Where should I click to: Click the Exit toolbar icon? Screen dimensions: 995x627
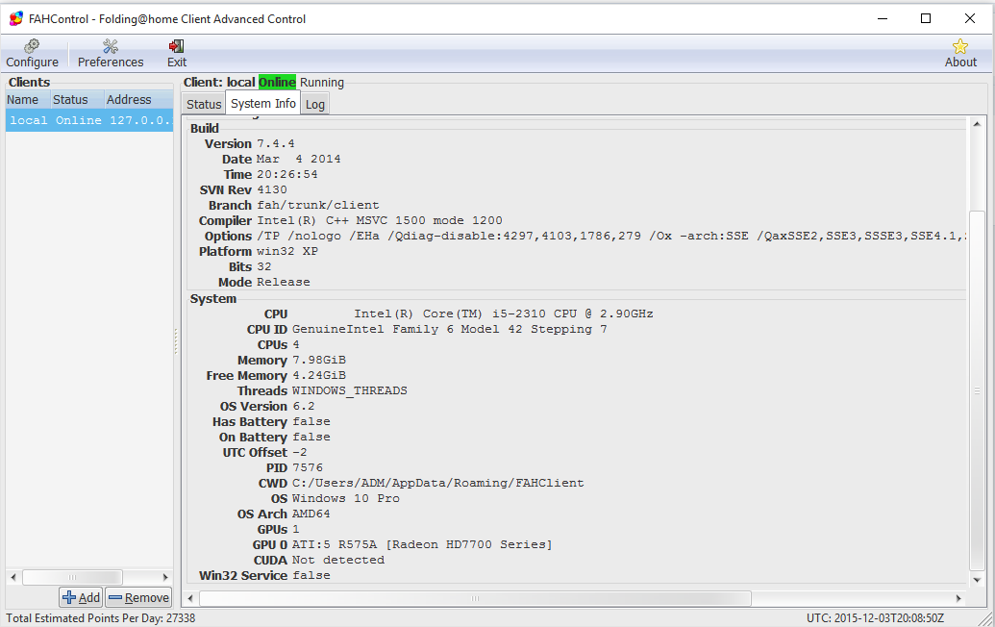(177, 53)
